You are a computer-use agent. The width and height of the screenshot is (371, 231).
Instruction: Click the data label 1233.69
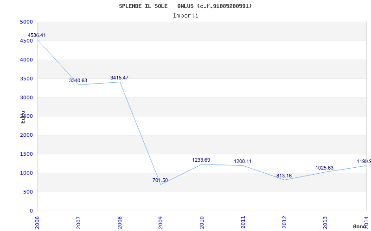(201, 160)
